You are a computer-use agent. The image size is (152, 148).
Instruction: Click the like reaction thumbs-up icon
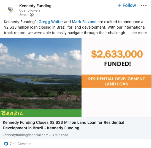6,144
